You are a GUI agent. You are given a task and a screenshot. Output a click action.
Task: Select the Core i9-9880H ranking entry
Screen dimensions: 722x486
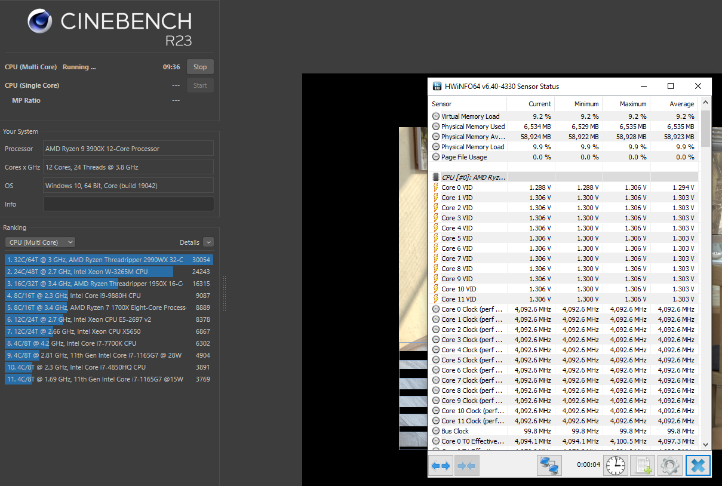pyautogui.click(x=109, y=296)
